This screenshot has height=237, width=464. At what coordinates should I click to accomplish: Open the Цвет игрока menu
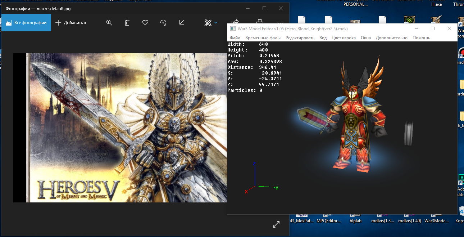point(344,38)
